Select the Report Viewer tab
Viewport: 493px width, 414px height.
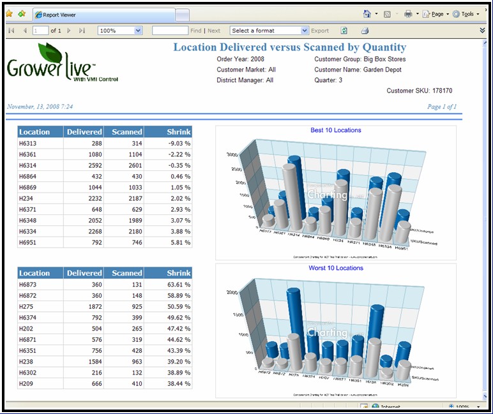pyautogui.click(x=102, y=14)
